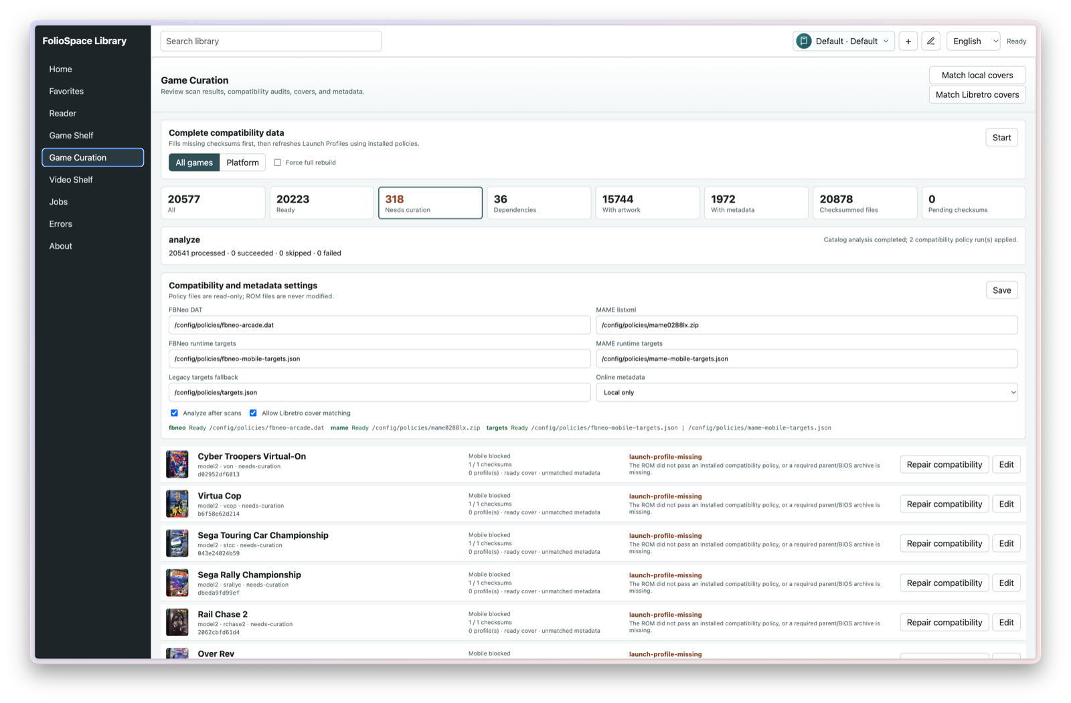Edit the Rail Chase 2 entry
This screenshot has width=1071, height=703.
click(x=1006, y=623)
